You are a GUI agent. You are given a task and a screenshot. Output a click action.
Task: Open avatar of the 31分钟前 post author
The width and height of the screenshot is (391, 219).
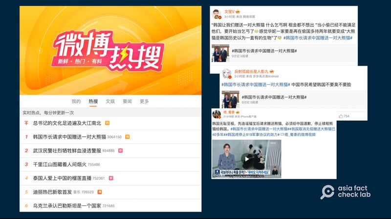coord(217,114)
